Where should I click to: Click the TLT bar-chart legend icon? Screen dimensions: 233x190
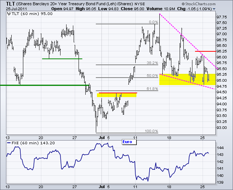[x=9, y=14]
